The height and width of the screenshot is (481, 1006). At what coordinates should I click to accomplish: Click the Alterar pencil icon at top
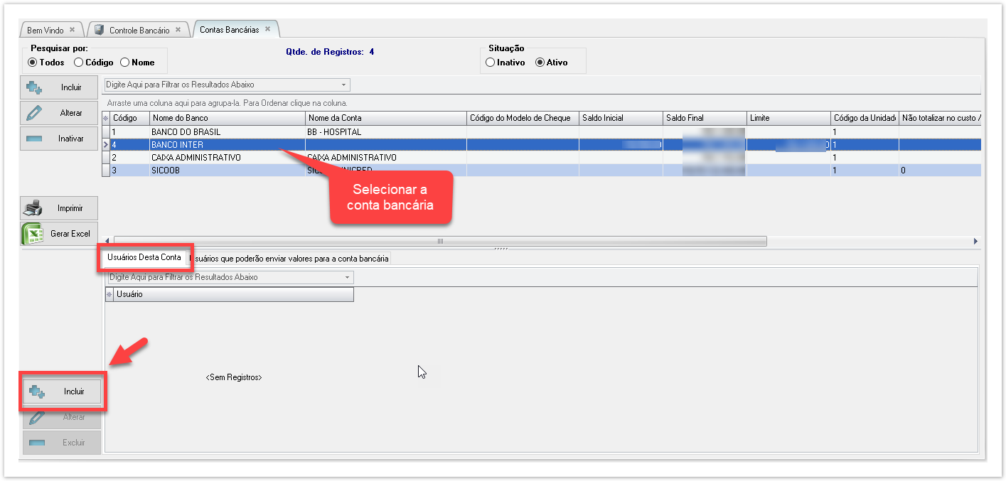[x=33, y=113]
